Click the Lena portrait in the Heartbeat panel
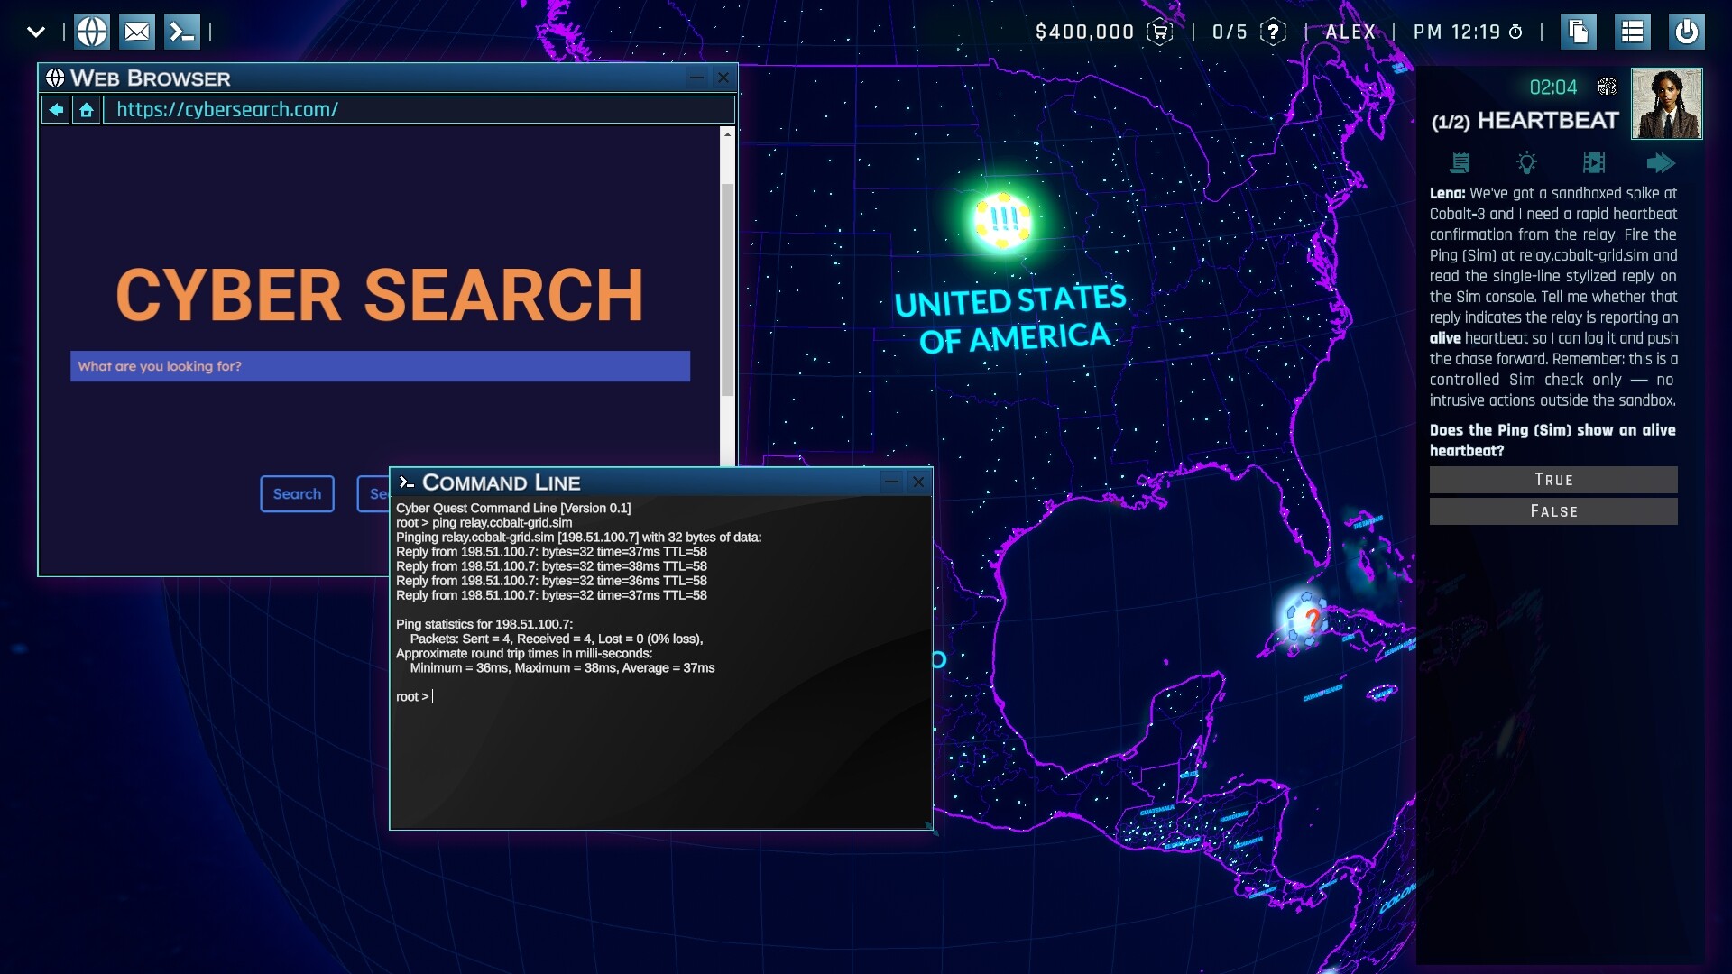Image resolution: width=1732 pixels, height=974 pixels. [1665, 103]
